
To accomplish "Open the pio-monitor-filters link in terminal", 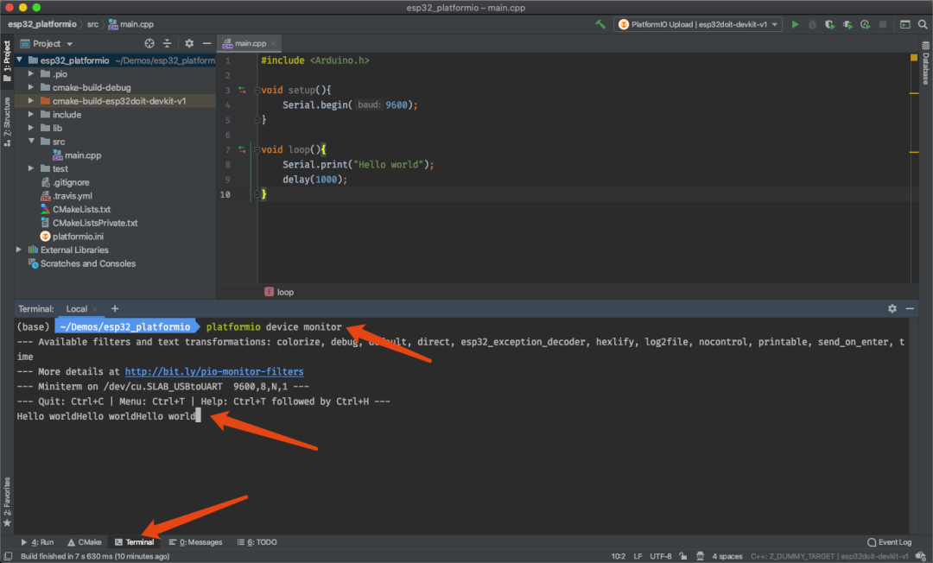I will pyautogui.click(x=214, y=371).
